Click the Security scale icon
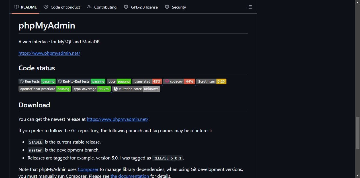Screen dimensions: 360x178 tap(167, 7)
